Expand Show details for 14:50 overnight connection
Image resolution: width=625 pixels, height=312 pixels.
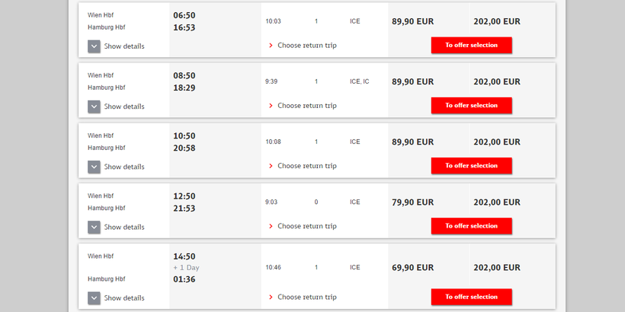pyautogui.click(x=124, y=298)
